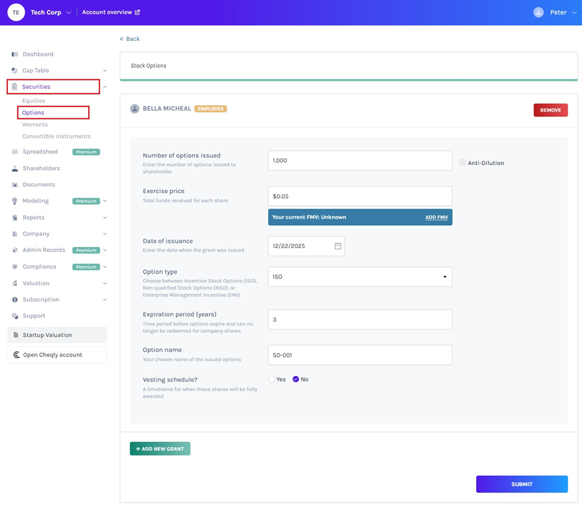The height and width of the screenshot is (505, 582).
Task: Click the green progress bar under Stock Options
Action: coord(349,80)
